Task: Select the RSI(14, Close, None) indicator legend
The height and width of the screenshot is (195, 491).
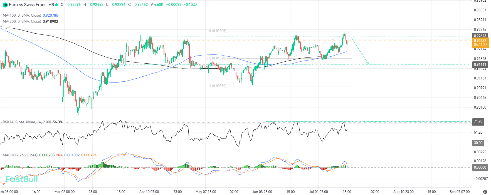Action: point(27,122)
